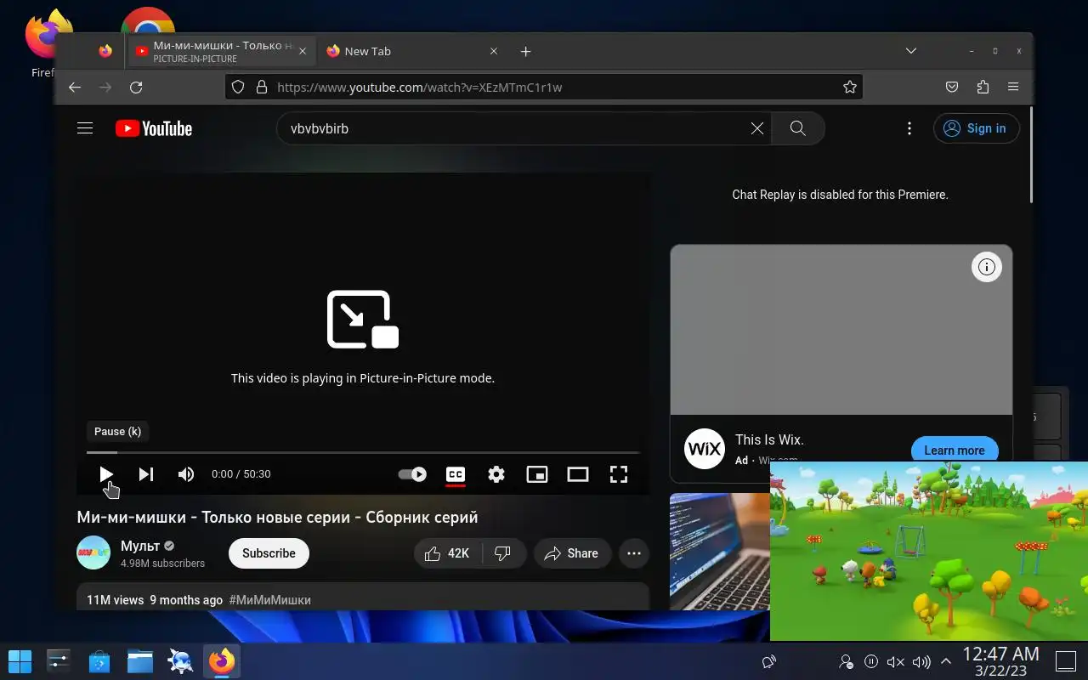
Task: Open the Chrome desktop shortcut
Action: point(148,21)
